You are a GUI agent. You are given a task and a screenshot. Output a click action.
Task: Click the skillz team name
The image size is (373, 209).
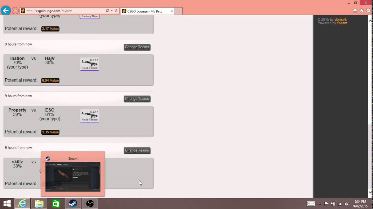[17, 162]
